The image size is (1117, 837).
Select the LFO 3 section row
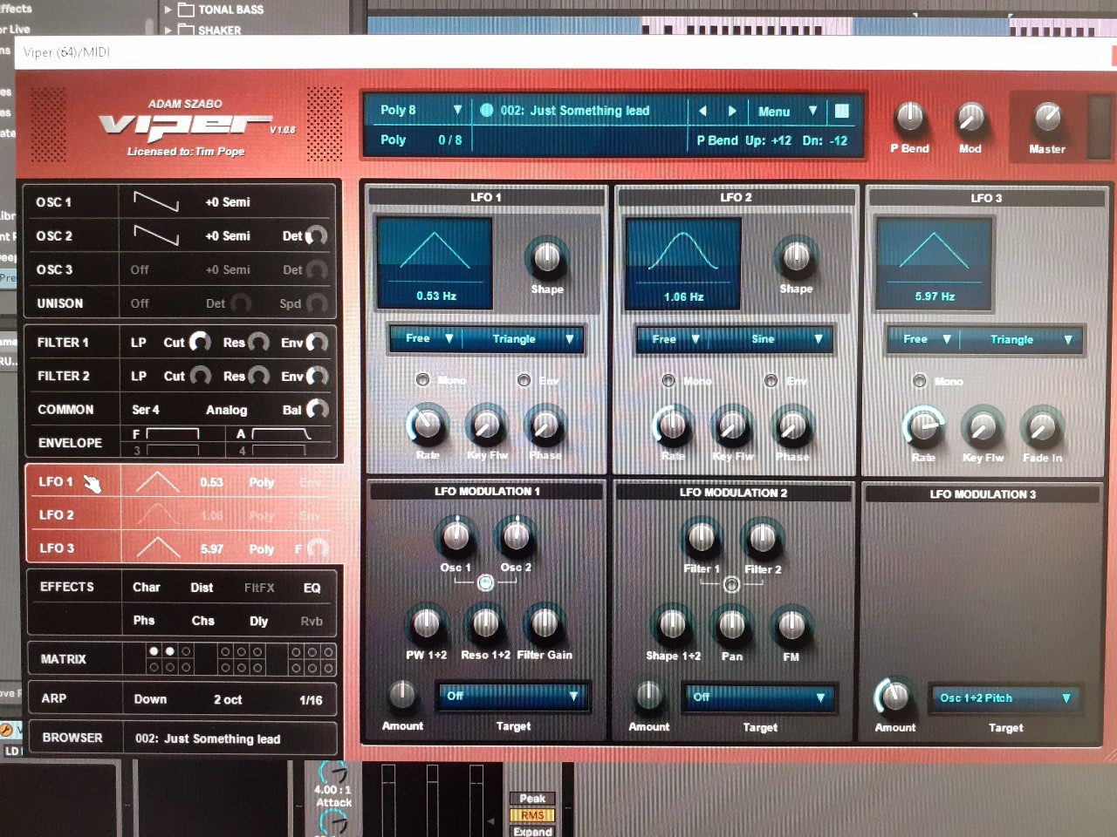182,548
